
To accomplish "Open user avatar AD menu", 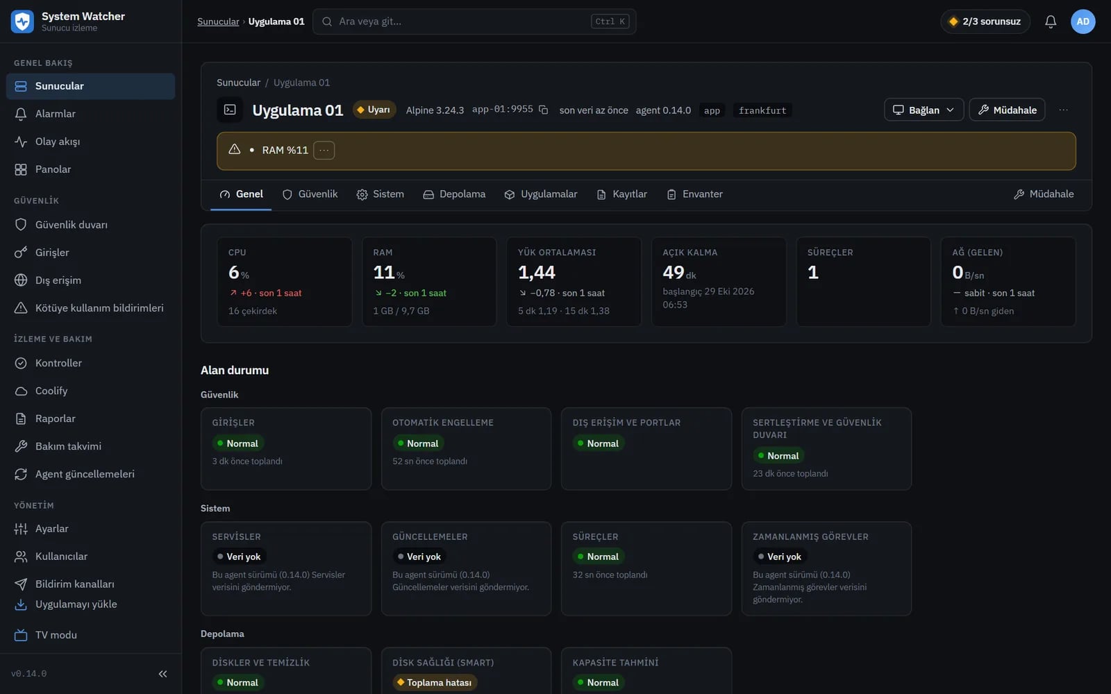I will pos(1083,22).
